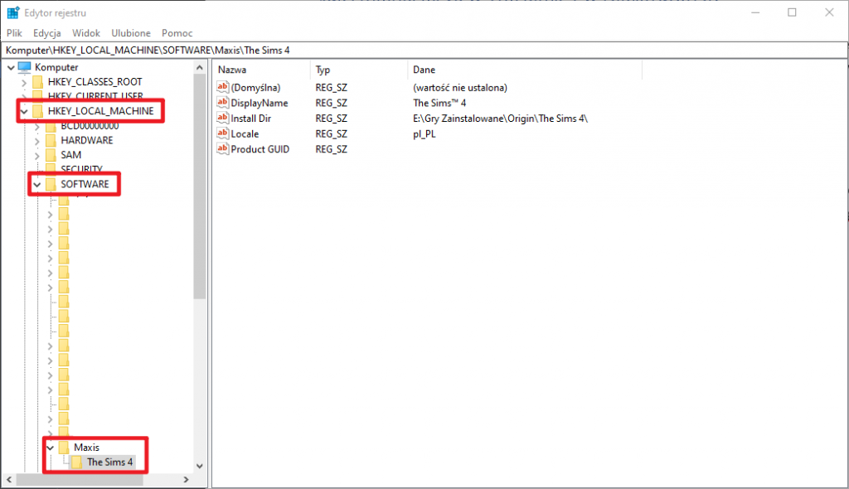Open the Plik menu
Viewport: 849px width, 489px height.
(14, 33)
